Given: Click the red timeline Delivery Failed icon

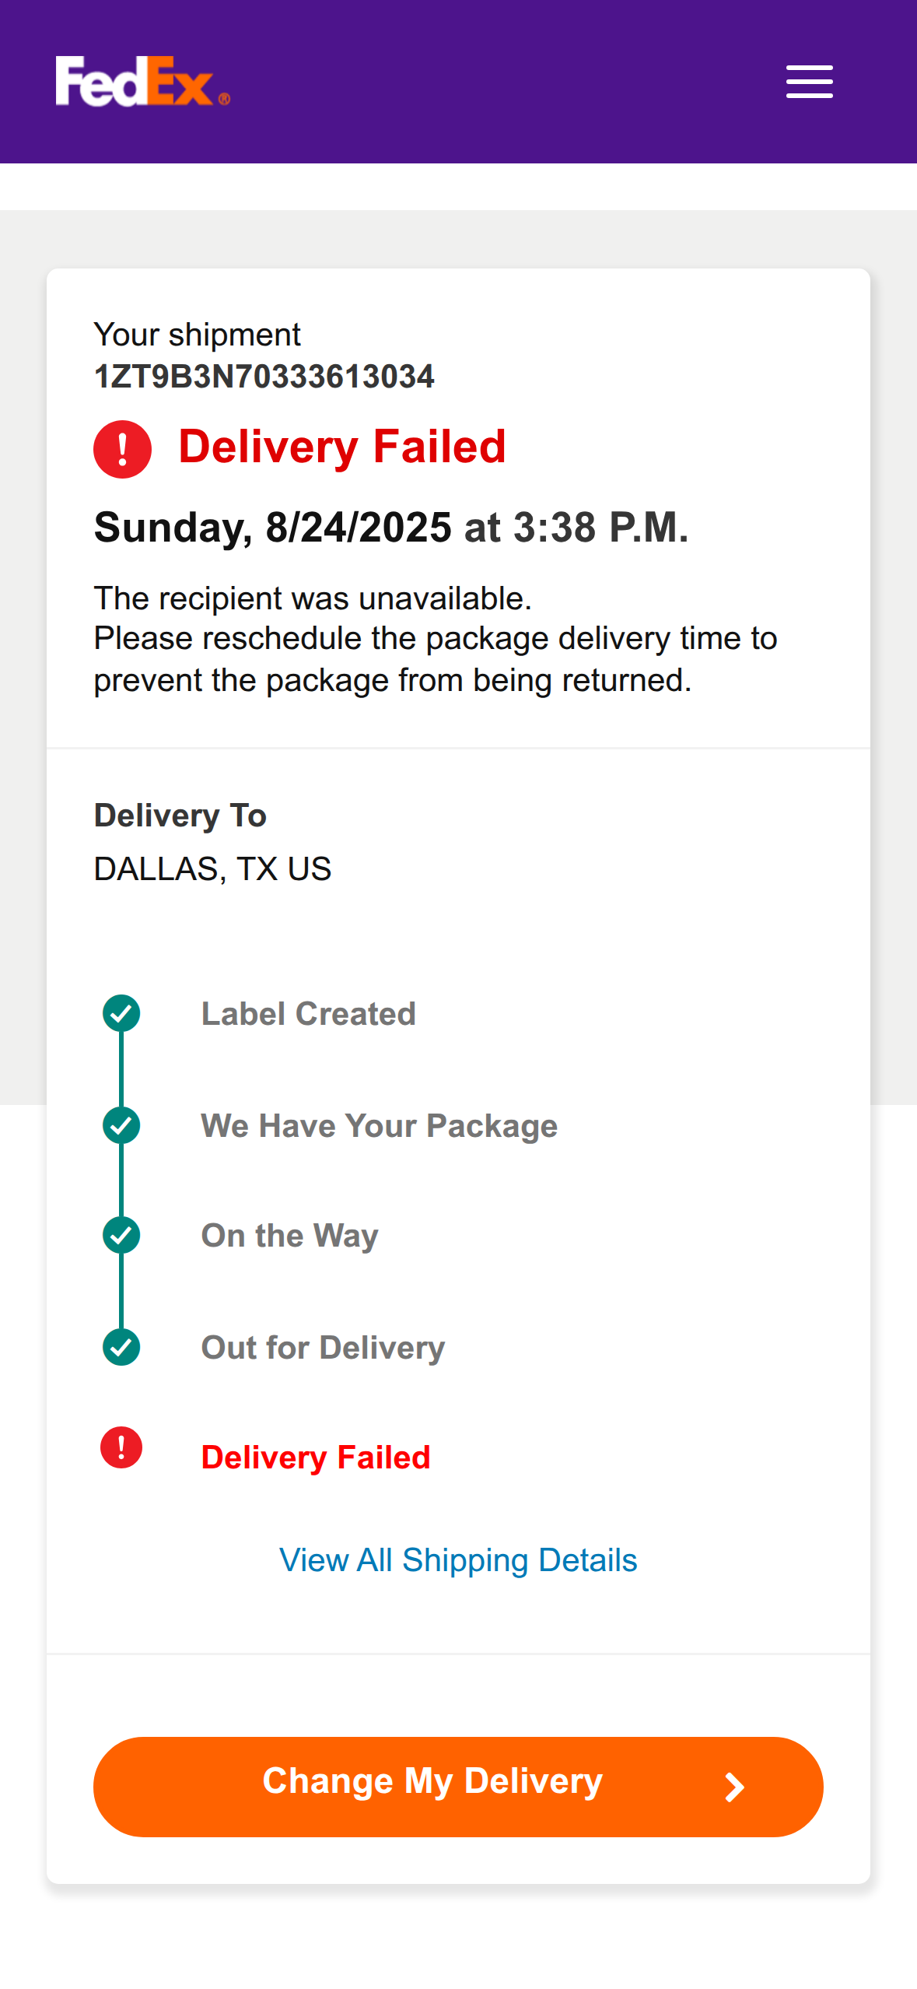Looking at the screenshot, I should click(121, 1447).
